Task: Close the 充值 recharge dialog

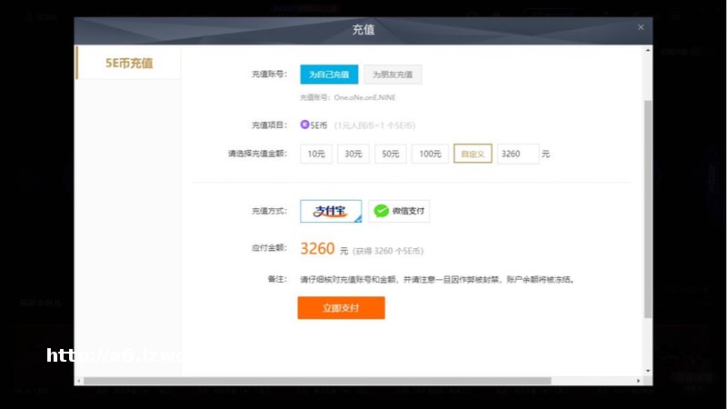Action: (x=641, y=27)
